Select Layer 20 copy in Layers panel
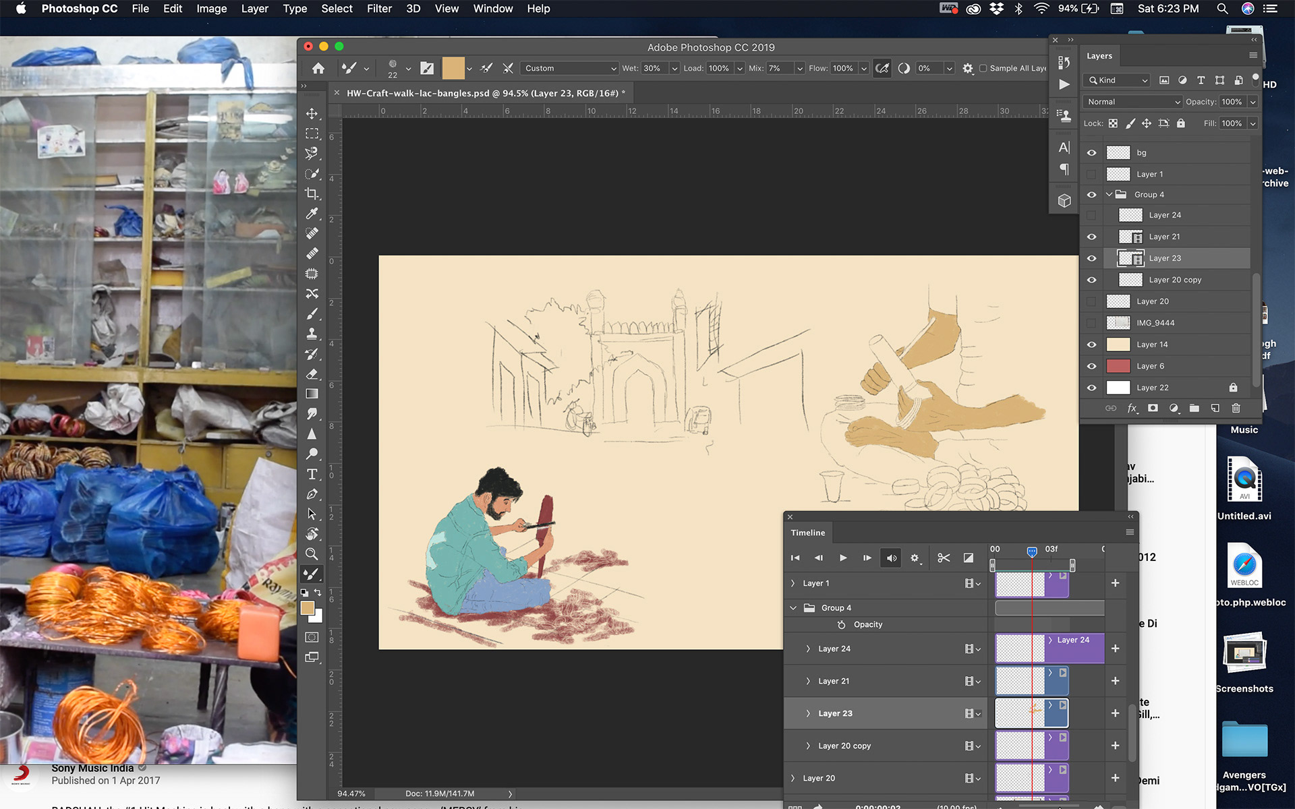The height and width of the screenshot is (809, 1295). [x=1175, y=280]
